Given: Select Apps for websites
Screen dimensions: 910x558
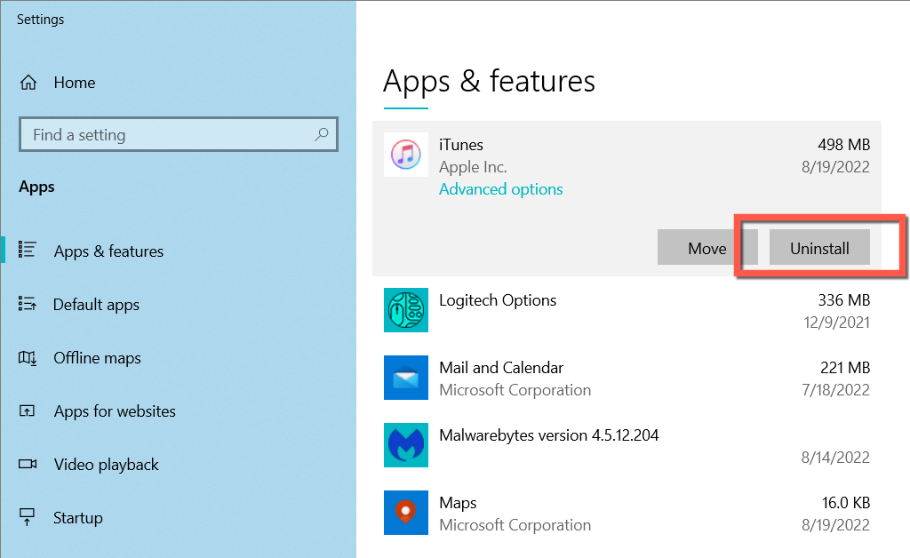Looking at the screenshot, I should (115, 411).
